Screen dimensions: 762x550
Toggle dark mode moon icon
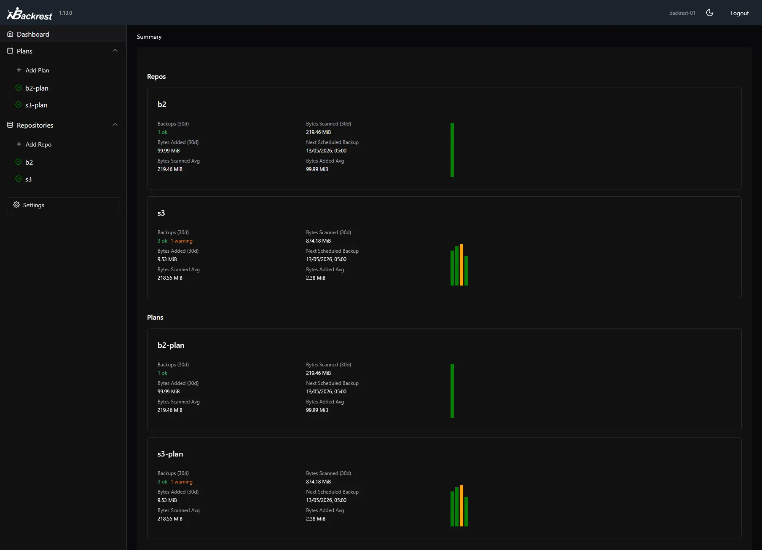click(710, 13)
